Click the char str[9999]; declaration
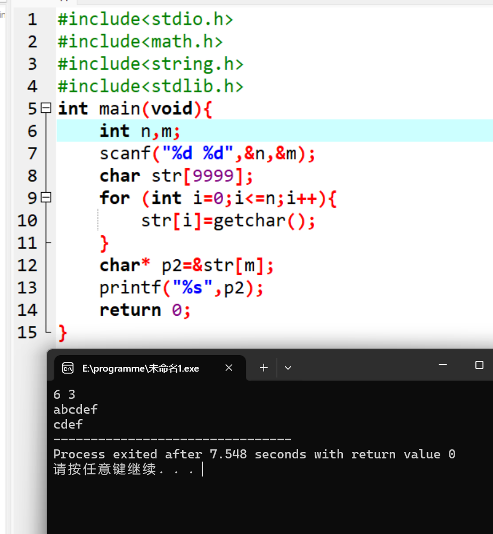Viewport: 493px width, 534px height. coord(176,176)
